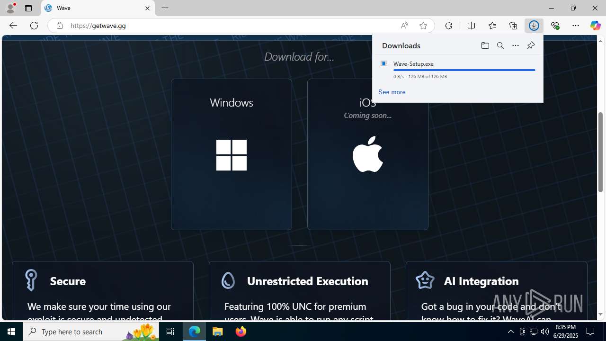The height and width of the screenshot is (341, 606).
Task: View site information lock icon
Action: [59, 26]
